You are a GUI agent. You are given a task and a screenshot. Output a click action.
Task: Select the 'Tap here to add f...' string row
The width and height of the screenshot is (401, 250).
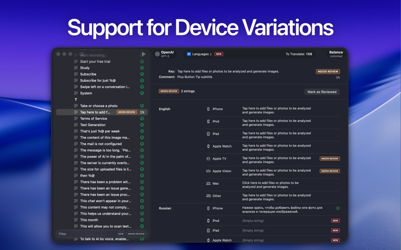point(102,112)
